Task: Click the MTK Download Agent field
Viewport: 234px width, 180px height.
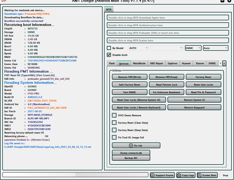Action: coord(168,18)
